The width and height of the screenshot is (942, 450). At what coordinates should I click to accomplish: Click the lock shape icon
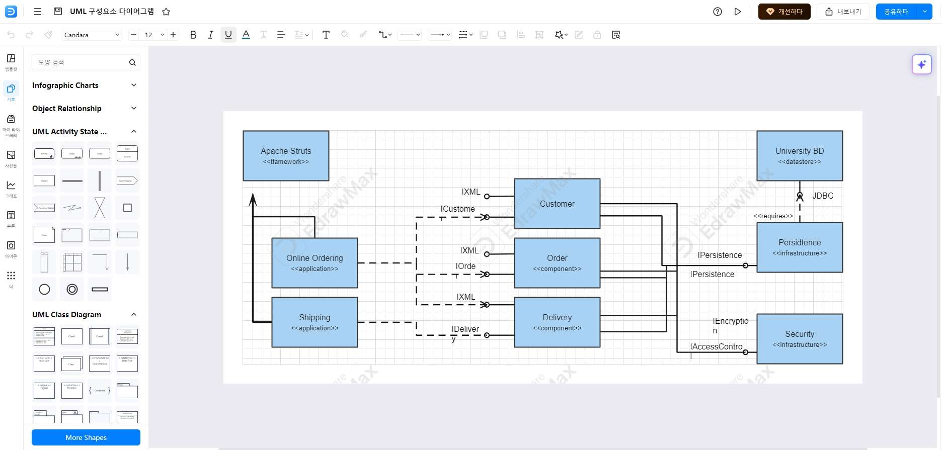click(597, 35)
